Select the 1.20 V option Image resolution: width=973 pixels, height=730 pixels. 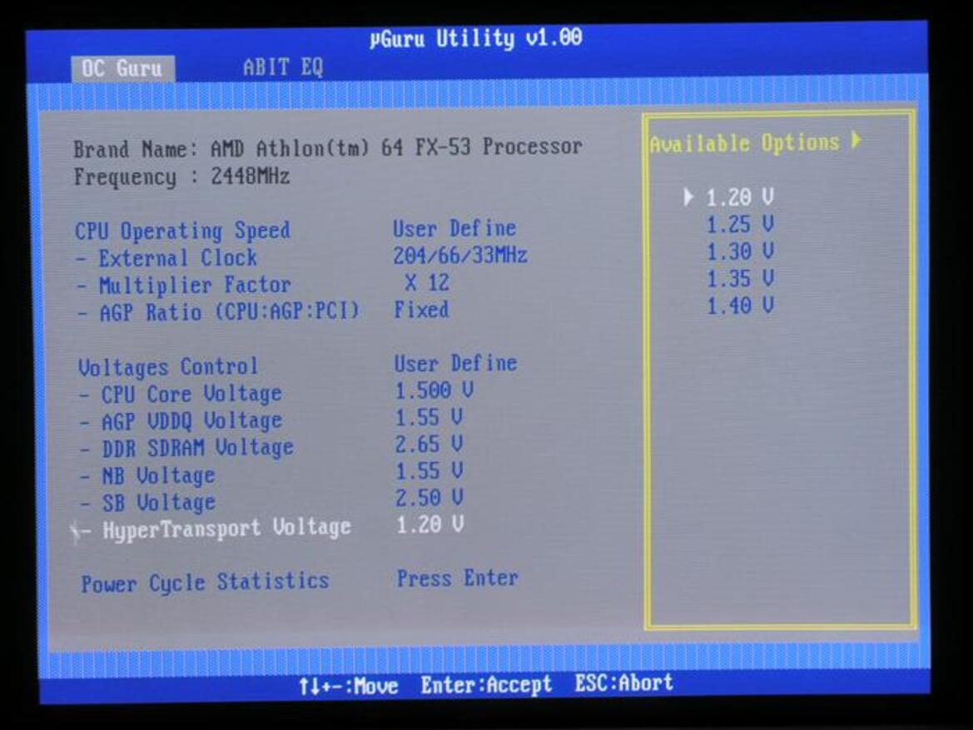pyautogui.click(x=740, y=197)
